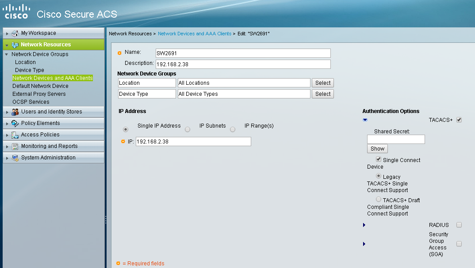Click the Network Resources icon
Viewport: 475px width, 268px height.
click(x=15, y=45)
